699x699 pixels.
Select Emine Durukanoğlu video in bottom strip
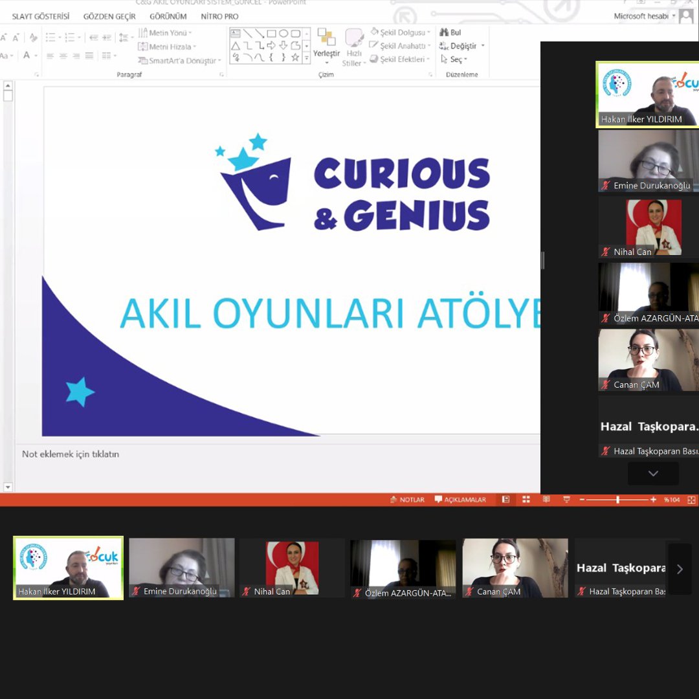[x=182, y=568]
